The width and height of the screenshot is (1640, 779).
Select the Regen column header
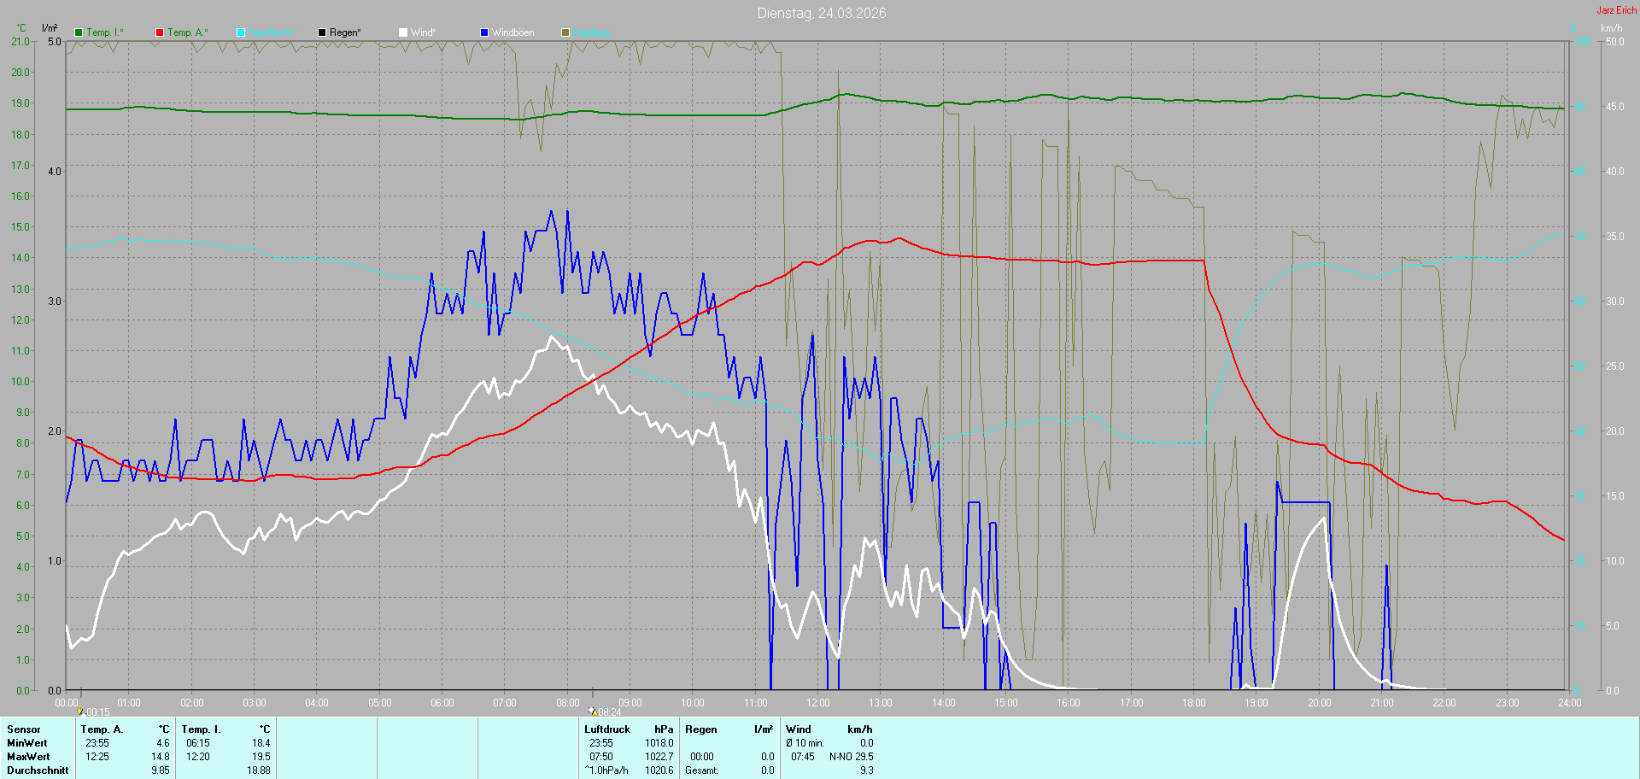pos(700,729)
